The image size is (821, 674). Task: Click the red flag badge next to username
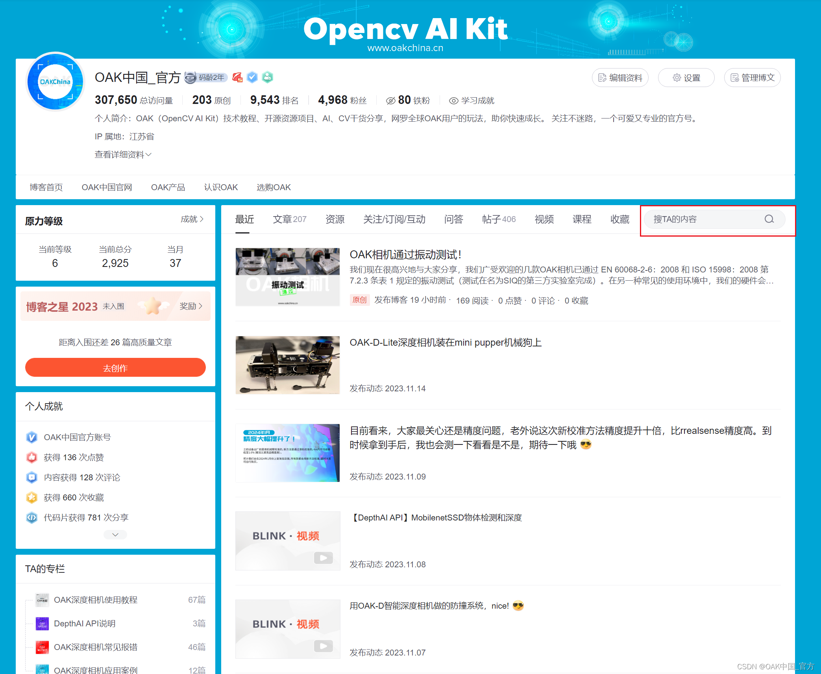237,77
